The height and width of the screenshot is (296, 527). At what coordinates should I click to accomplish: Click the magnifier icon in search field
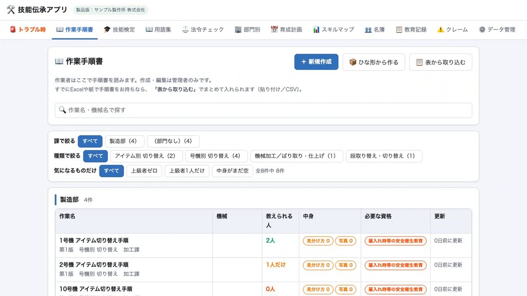[x=62, y=110]
